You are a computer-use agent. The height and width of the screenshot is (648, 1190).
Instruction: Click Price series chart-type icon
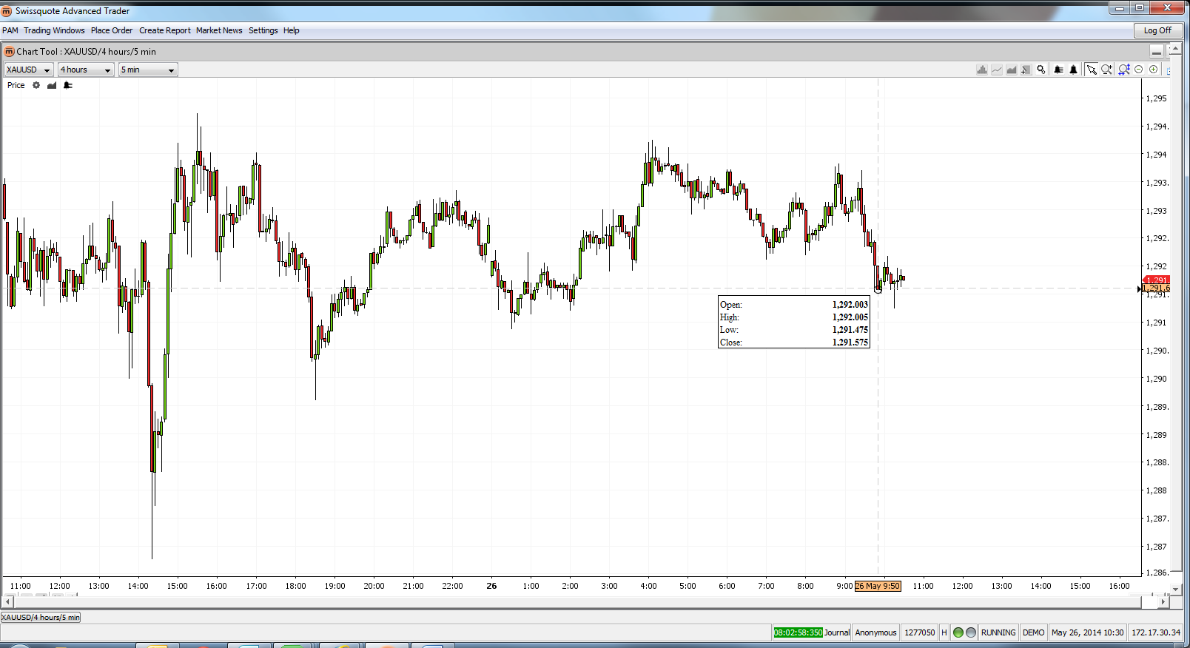[52, 85]
